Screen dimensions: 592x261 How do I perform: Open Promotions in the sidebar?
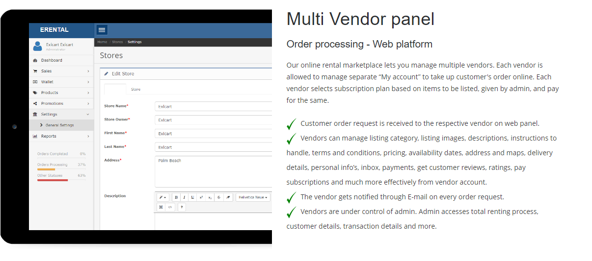(61, 103)
